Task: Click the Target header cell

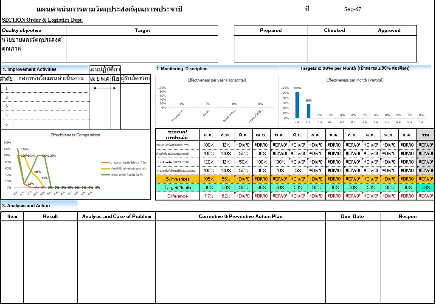Action: 142,30
